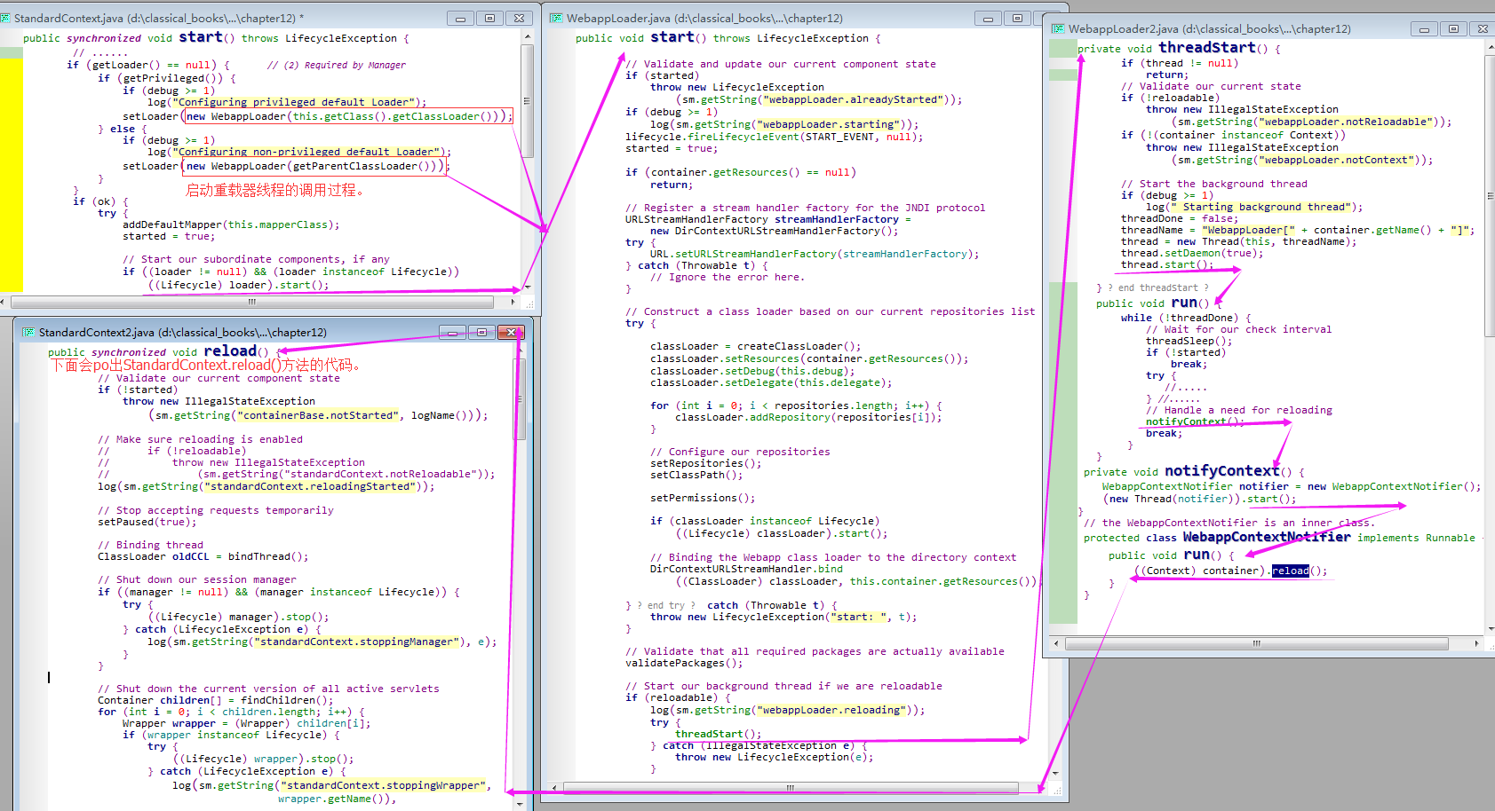The height and width of the screenshot is (811, 1495).
Task: Click 'threadStart' method name in WebappLoader2.java
Action: pyautogui.click(x=1207, y=48)
